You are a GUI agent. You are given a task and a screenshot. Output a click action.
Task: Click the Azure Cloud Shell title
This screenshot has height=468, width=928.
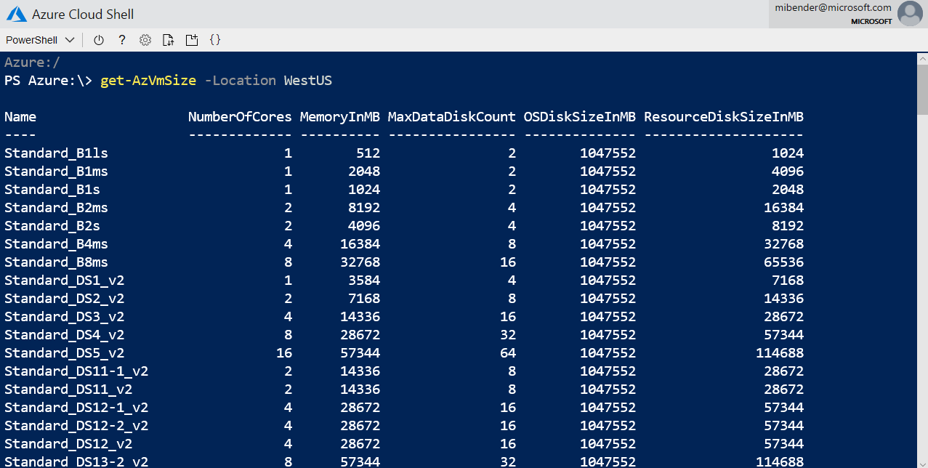(x=83, y=15)
